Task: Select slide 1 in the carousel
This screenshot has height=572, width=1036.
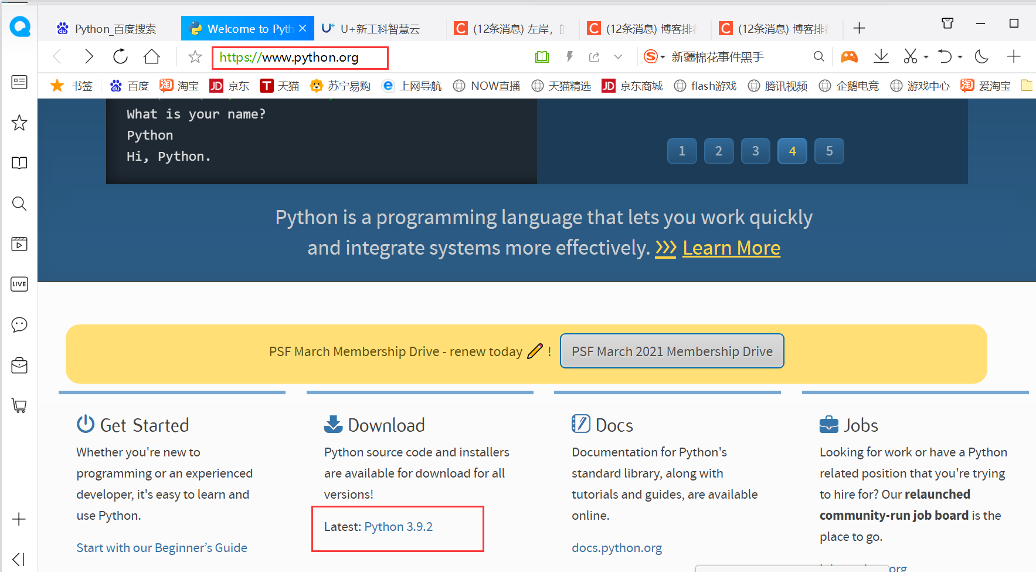Action: (x=682, y=151)
